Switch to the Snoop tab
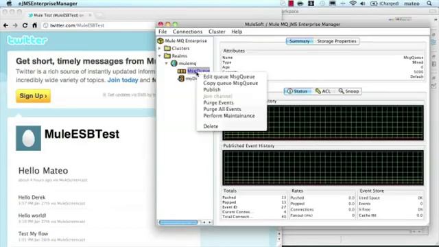 point(348,91)
